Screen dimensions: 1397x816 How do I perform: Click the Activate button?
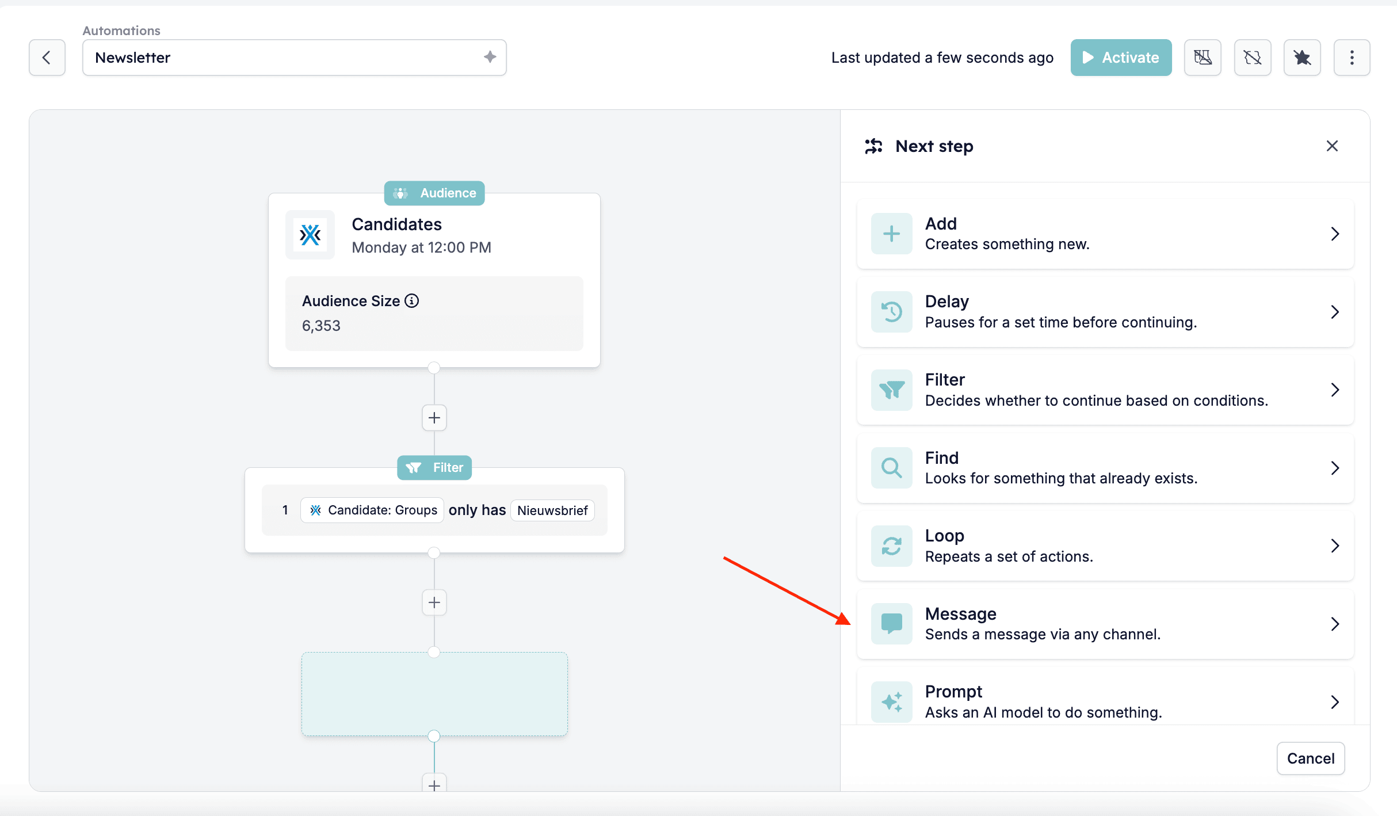click(1121, 58)
